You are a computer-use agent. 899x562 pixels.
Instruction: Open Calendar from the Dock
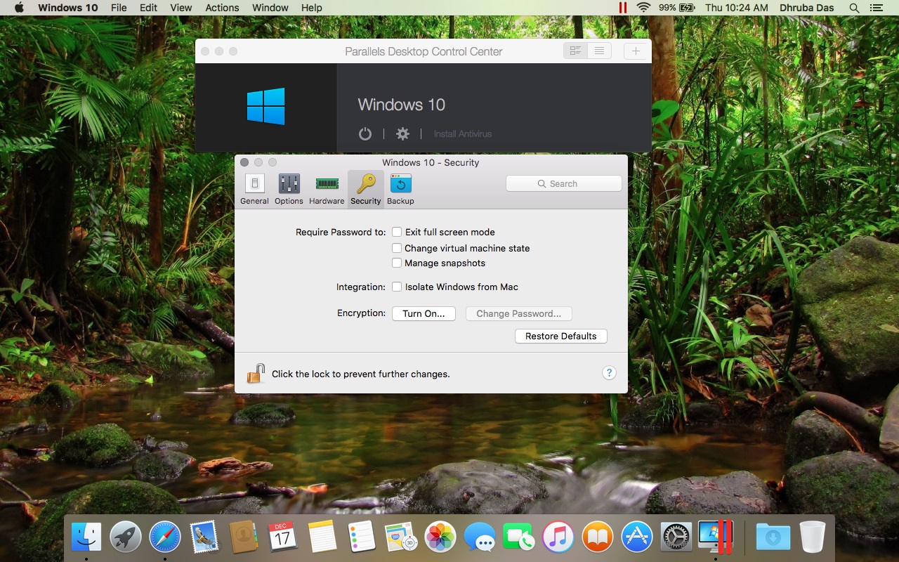point(282,537)
